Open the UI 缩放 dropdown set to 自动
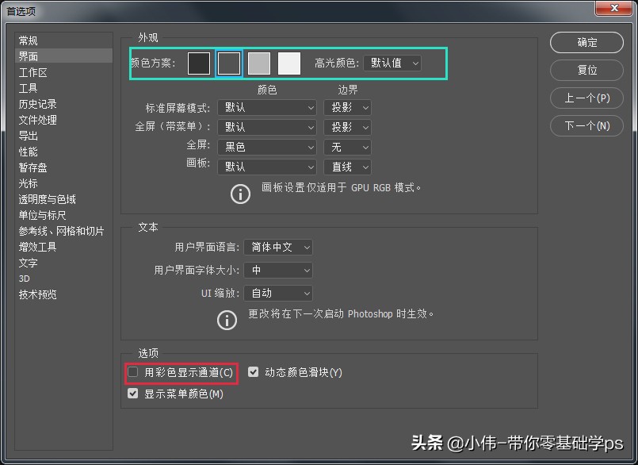 (278, 293)
